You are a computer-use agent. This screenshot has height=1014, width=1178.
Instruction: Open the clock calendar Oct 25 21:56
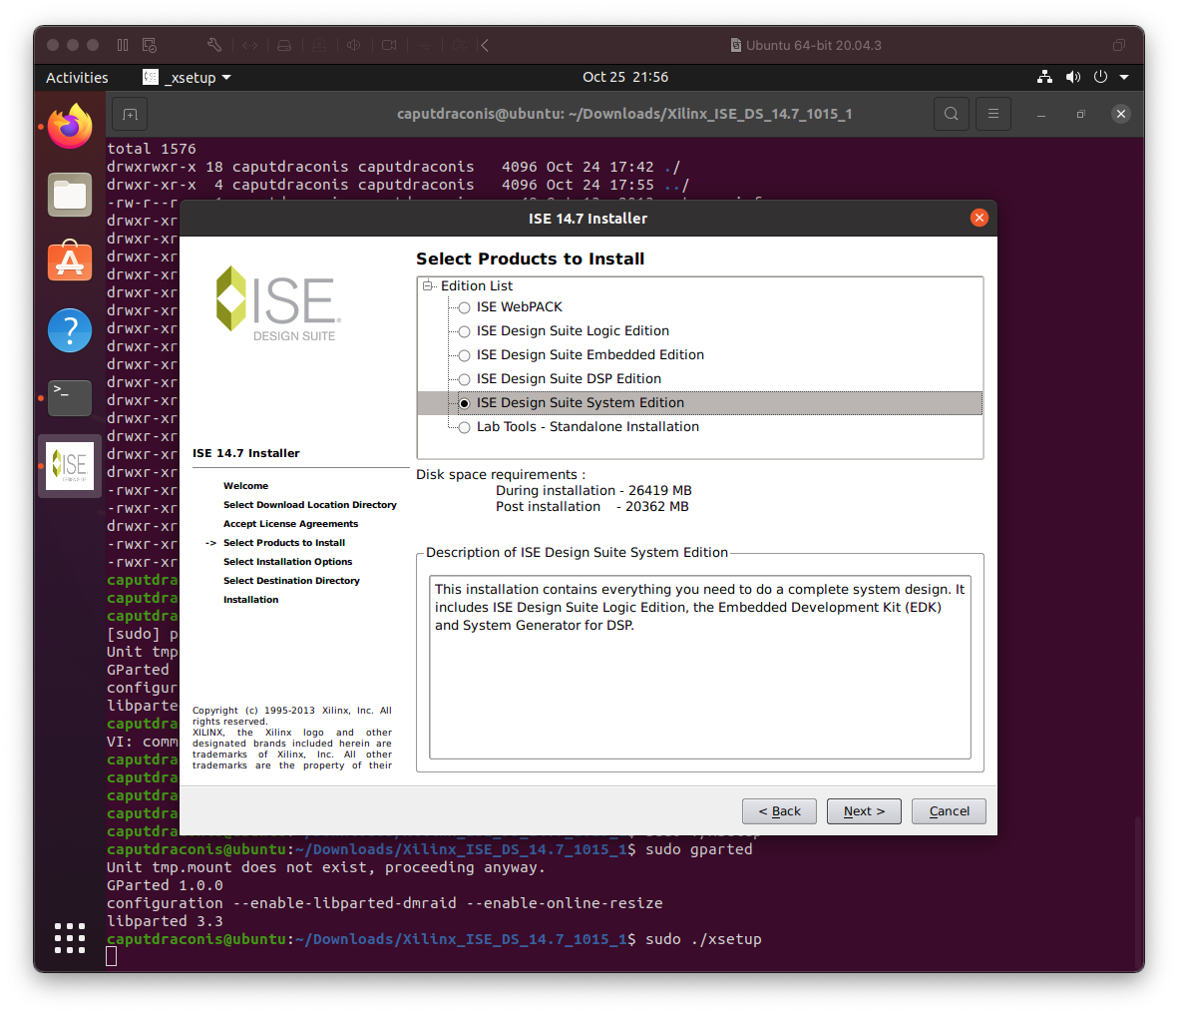(625, 77)
